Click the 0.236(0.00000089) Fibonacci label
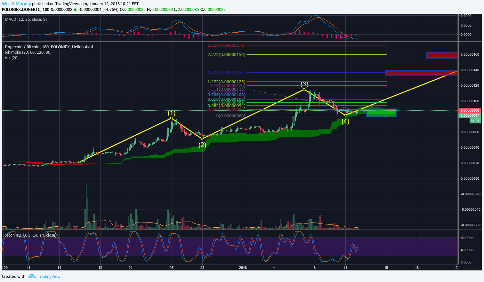484x282 pixels. point(226,109)
